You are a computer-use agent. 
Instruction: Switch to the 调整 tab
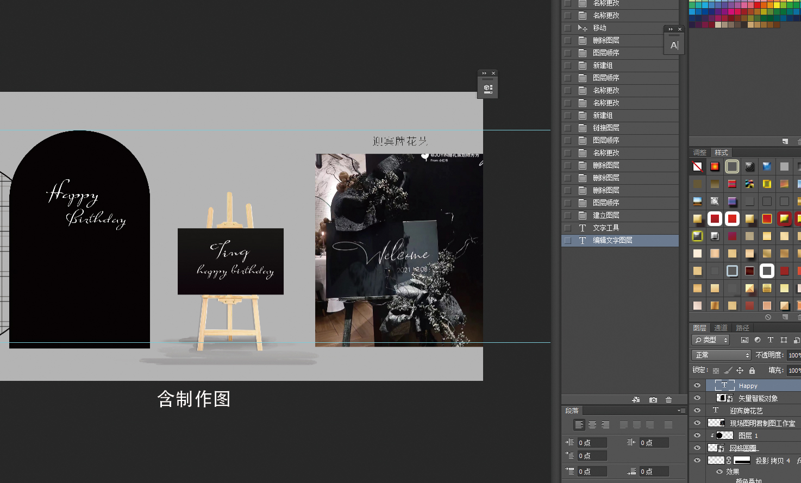point(700,153)
